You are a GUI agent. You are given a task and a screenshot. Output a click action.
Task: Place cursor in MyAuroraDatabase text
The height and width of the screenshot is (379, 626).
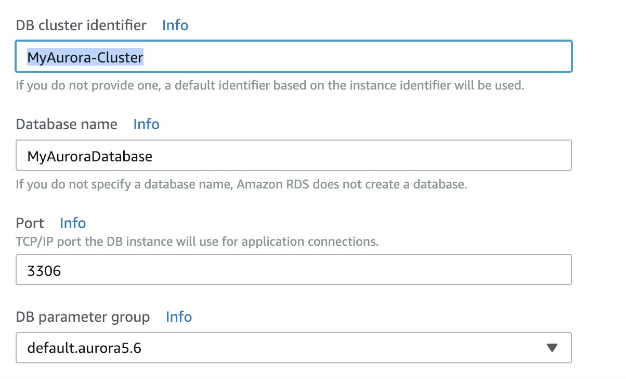(90, 156)
